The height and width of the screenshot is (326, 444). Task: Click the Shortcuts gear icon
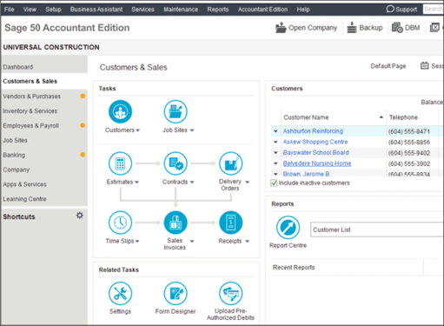point(80,216)
